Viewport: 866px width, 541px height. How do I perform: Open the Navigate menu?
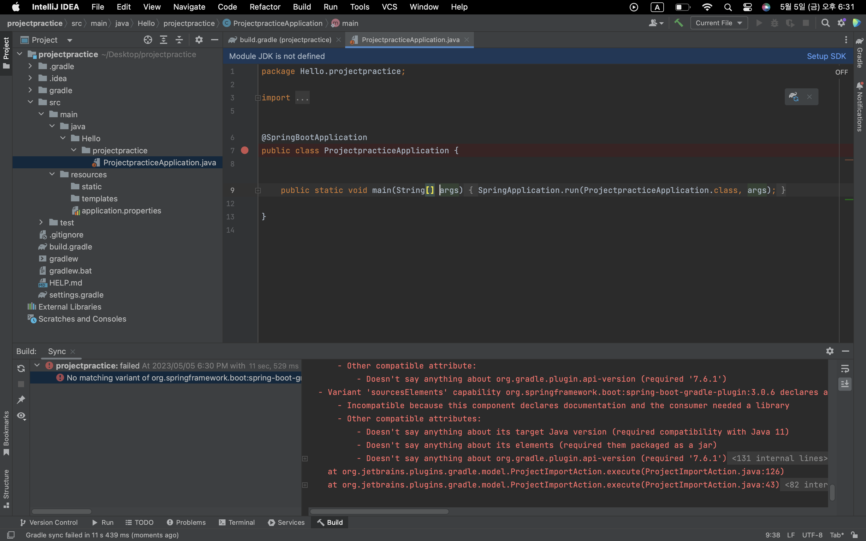(189, 7)
